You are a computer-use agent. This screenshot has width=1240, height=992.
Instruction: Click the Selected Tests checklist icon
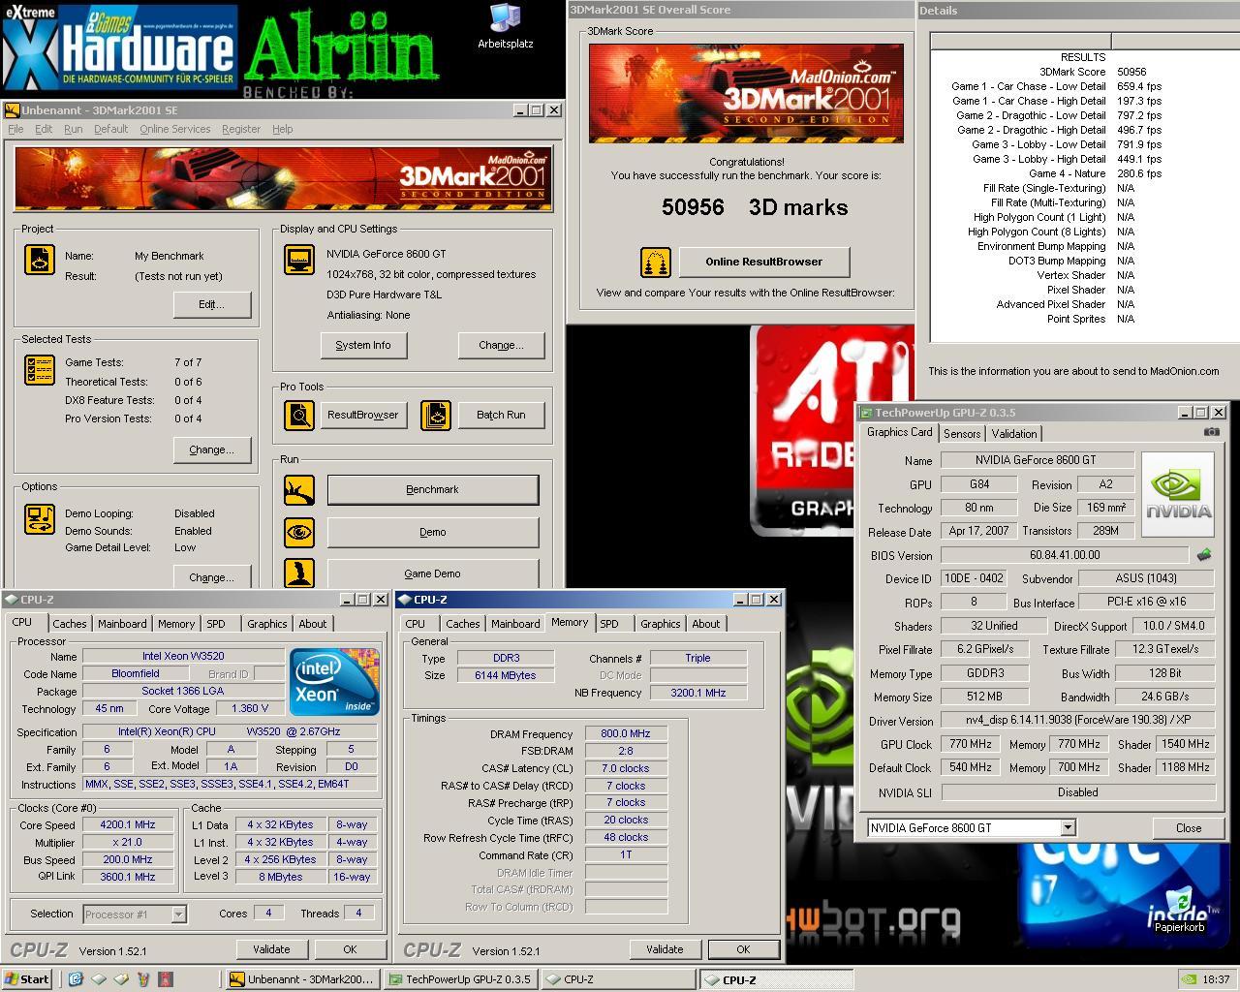[x=40, y=371]
